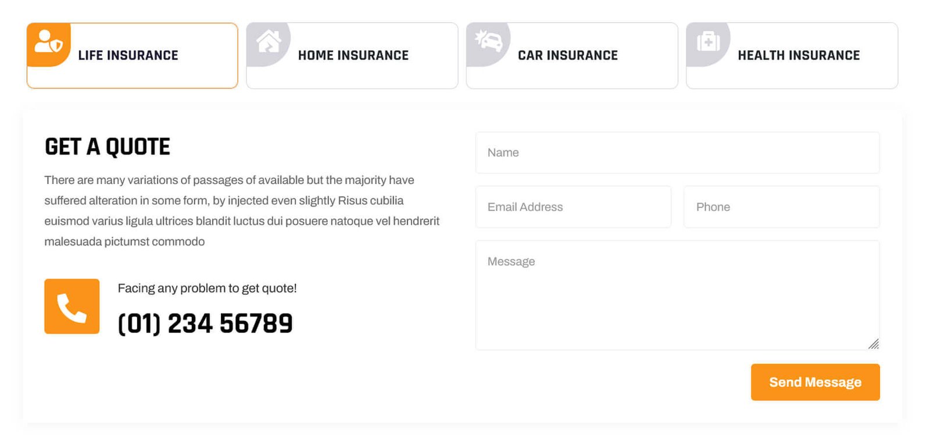Click the "Facing any problem to get quote!" text
The width and height of the screenshot is (930, 440).
click(207, 288)
